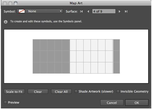Click the None symbol red-slash swatch
The image size is (152, 110).
coord(22,11)
